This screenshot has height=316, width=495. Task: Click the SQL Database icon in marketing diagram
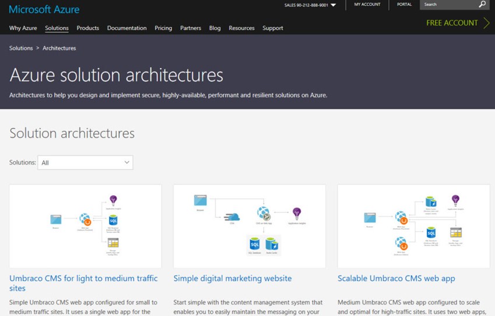pos(254,244)
